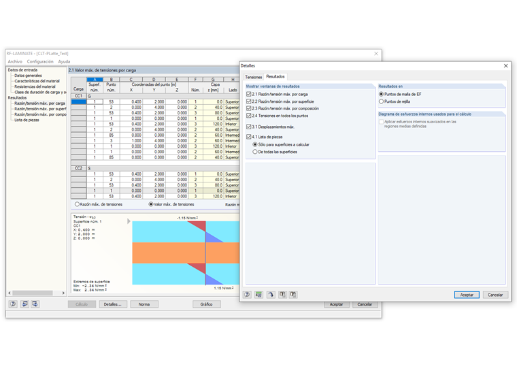Click the CC1 row header

(x=78, y=96)
